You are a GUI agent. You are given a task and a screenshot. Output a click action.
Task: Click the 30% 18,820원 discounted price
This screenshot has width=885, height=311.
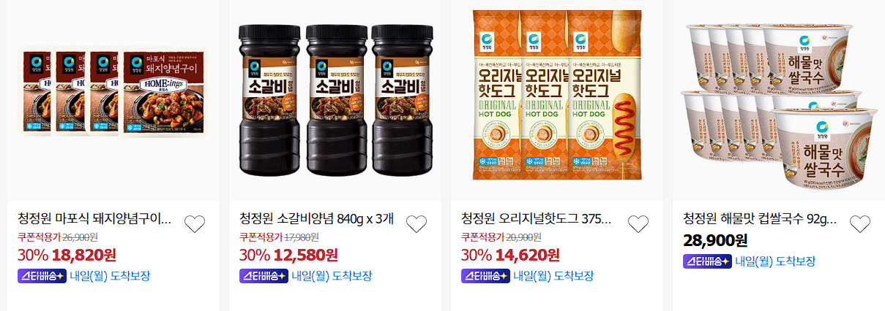point(67,255)
